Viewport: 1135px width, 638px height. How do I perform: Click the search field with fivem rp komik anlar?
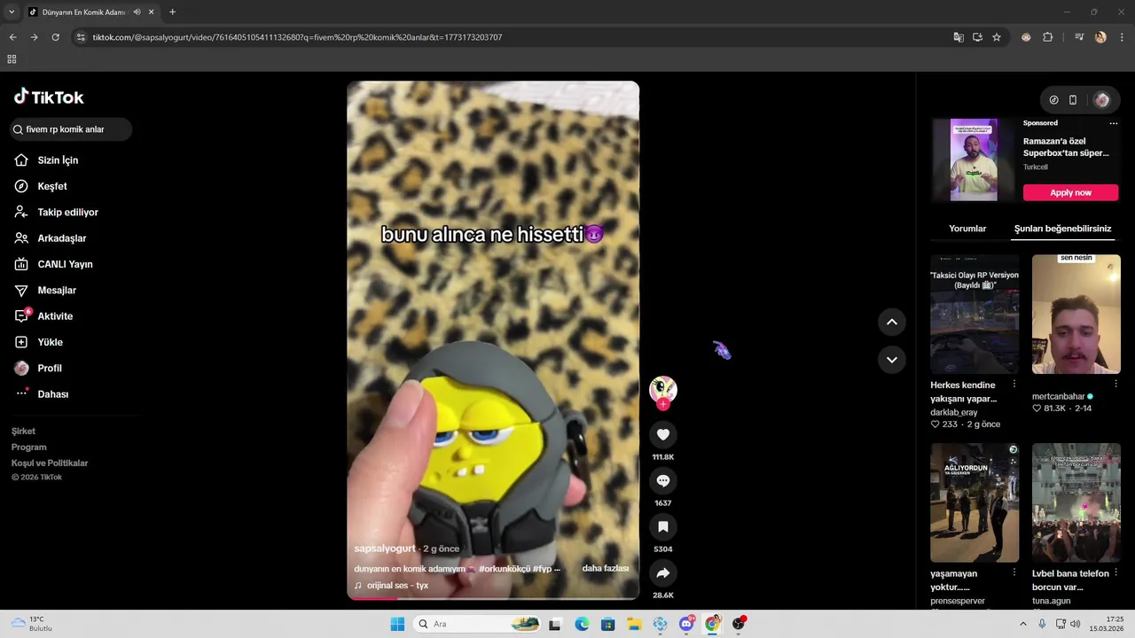pyautogui.click(x=71, y=129)
